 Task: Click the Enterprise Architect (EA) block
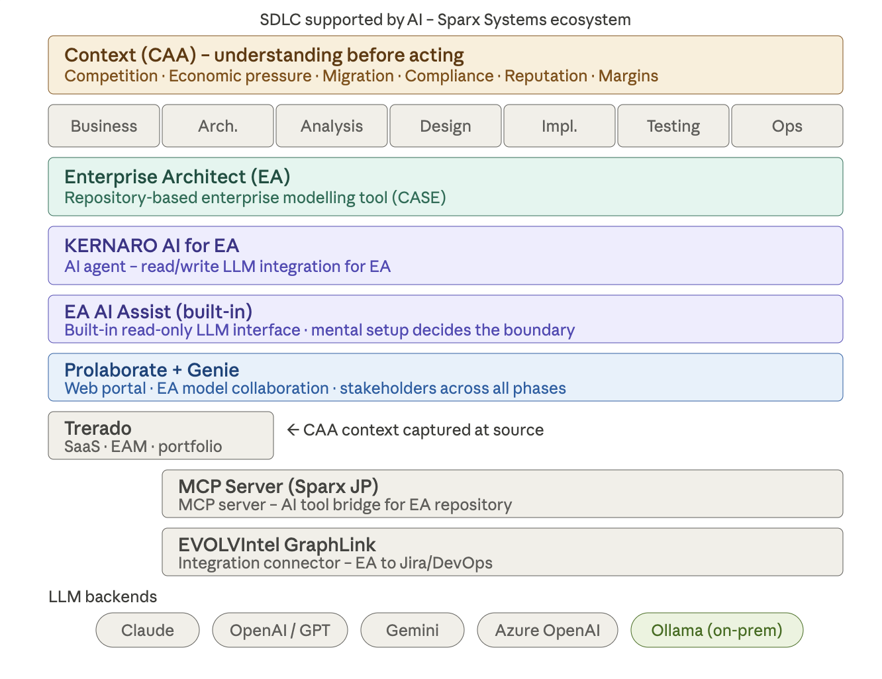(x=446, y=187)
